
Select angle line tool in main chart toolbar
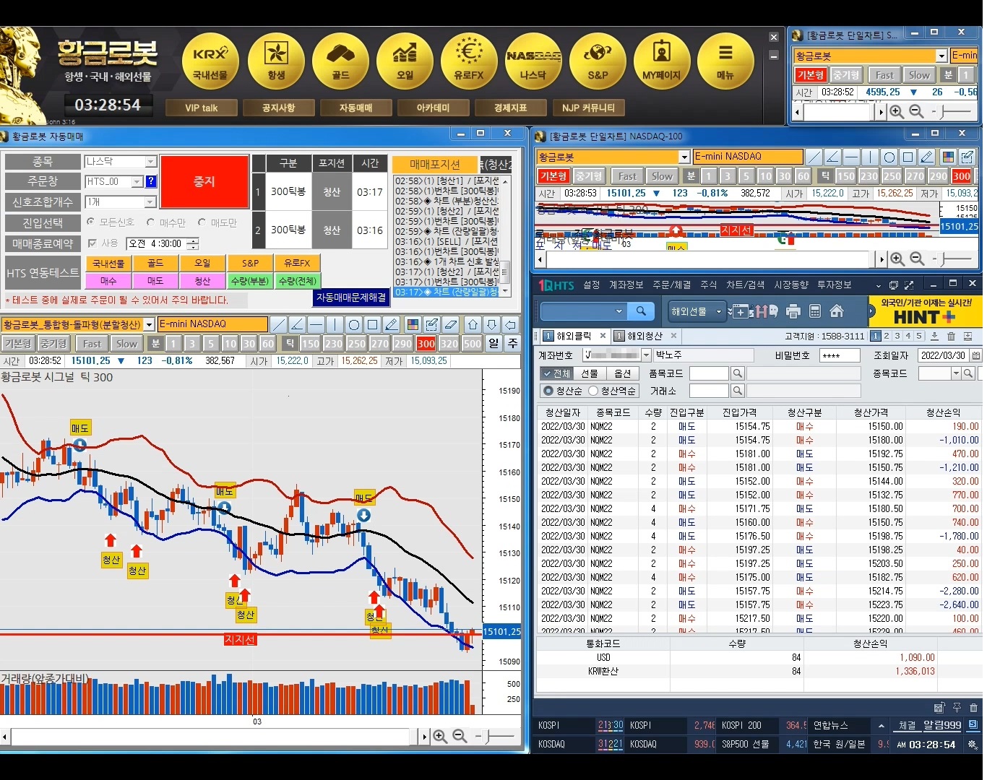(297, 324)
